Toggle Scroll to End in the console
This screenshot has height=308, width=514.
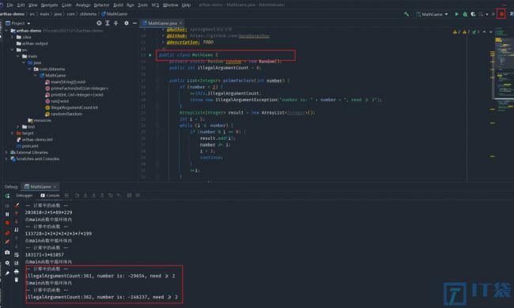17,263
